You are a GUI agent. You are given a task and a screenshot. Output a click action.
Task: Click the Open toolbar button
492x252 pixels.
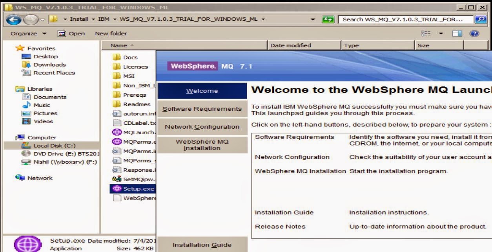tap(71, 34)
